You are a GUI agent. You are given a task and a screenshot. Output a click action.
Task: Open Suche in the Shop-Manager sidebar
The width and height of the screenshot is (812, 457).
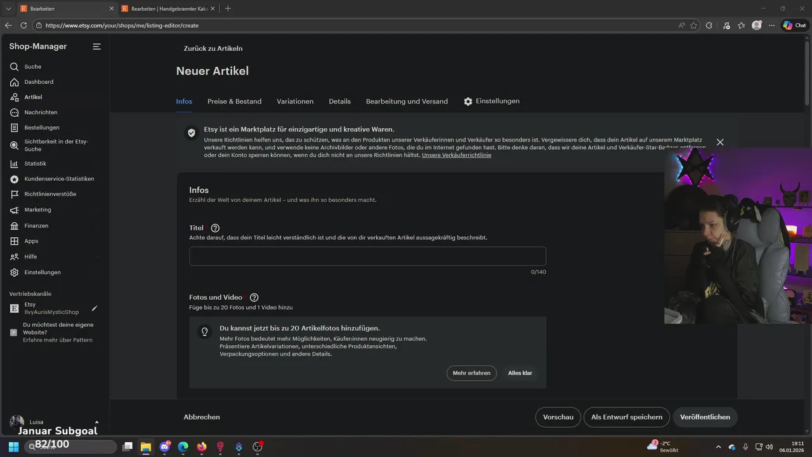tap(32, 67)
